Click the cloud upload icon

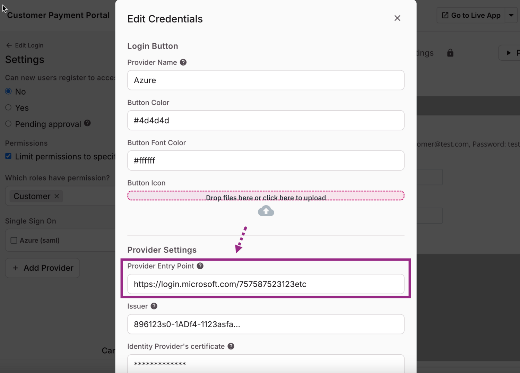[266, 211]
